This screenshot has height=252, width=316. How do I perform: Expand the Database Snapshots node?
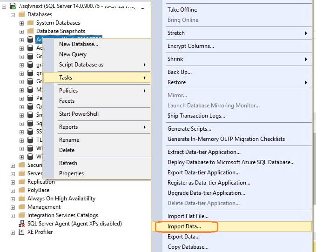pos(21,31)
